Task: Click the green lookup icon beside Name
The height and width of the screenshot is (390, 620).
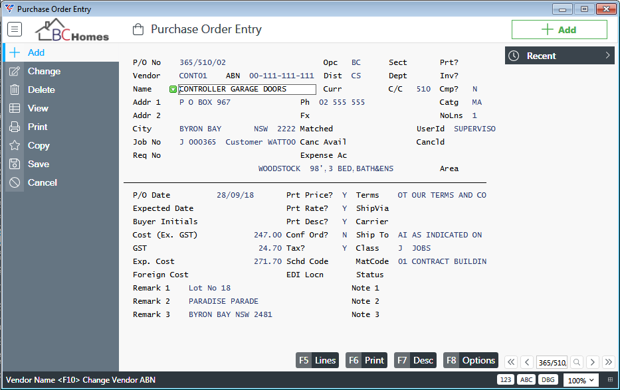Action: tap(173, 90)
